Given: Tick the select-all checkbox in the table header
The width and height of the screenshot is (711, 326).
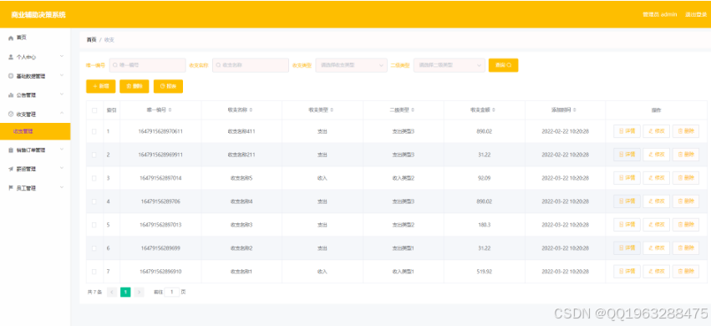Looking at the screenshot, I should [94, 110].
